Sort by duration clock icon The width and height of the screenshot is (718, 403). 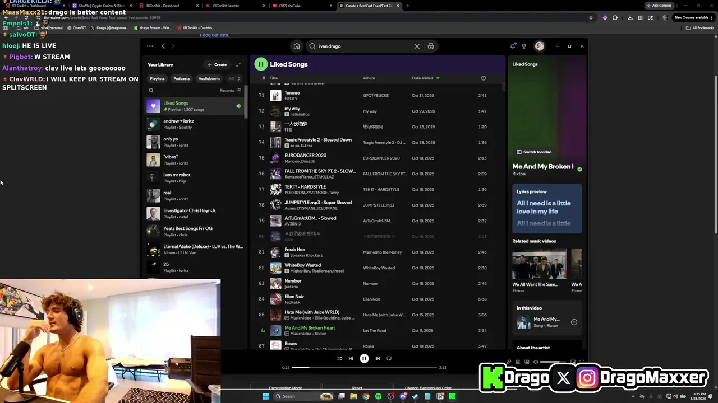click(x=483, y=78)
